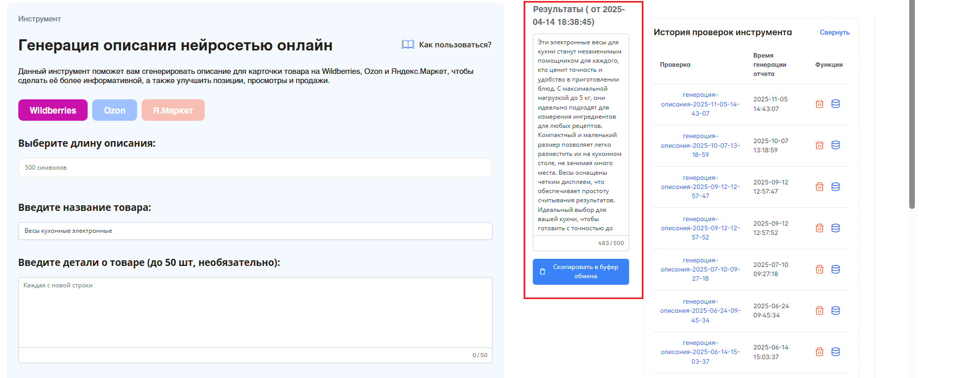Select the Wildberries marketplace
The image size is (978, 378).
(53, 110)
